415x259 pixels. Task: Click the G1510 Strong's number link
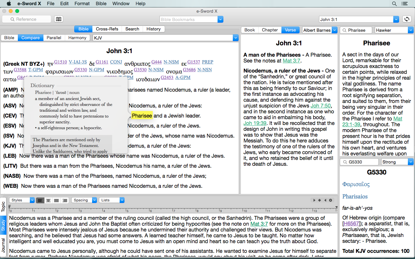click(61, 62)
